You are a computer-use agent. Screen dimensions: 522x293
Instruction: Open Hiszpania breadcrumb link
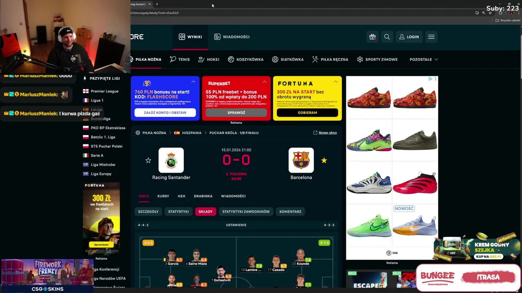coord(192,133)
